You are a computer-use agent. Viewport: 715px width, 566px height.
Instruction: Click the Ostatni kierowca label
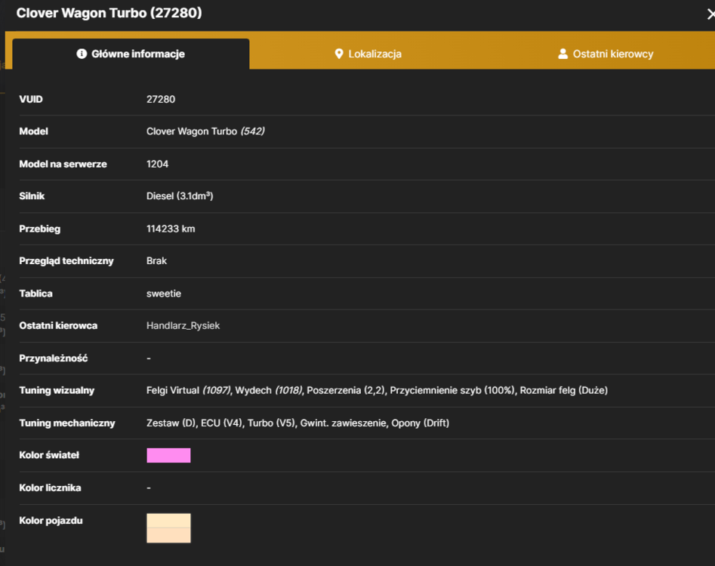(x=58, y=325)
